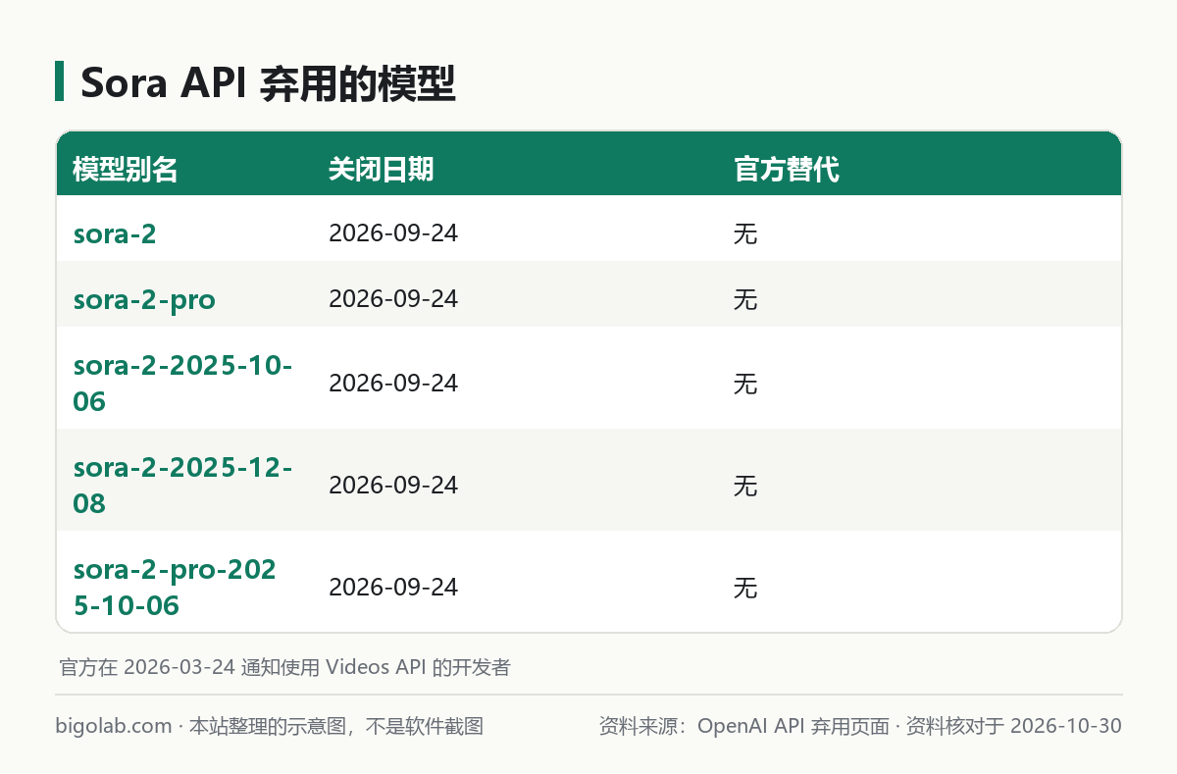This screenshot has width=1177, height=774.
Task: Click 无 in the sora-2-pro-2025-10-06 row
Action: tap(745, 588)
